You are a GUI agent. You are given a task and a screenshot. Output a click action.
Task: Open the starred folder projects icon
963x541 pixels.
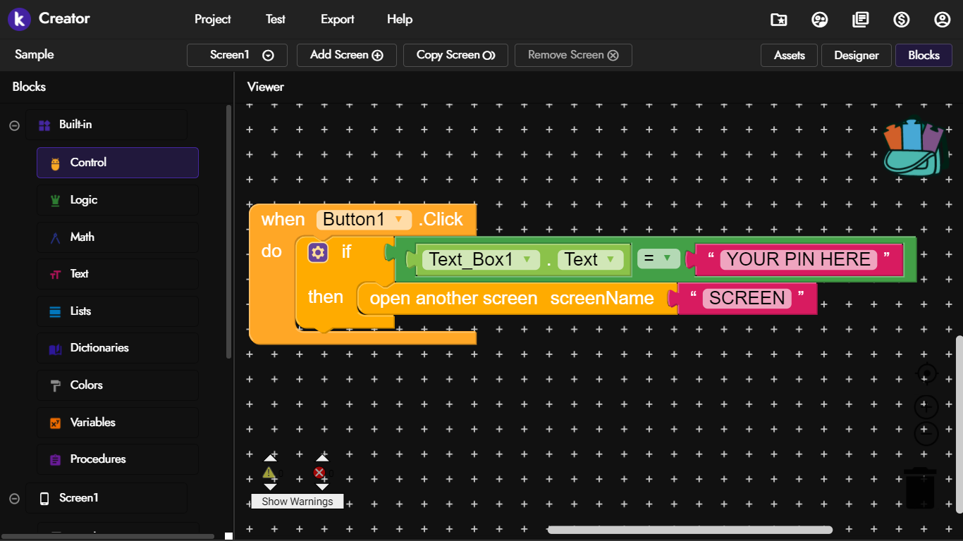(x=778, y=20)
